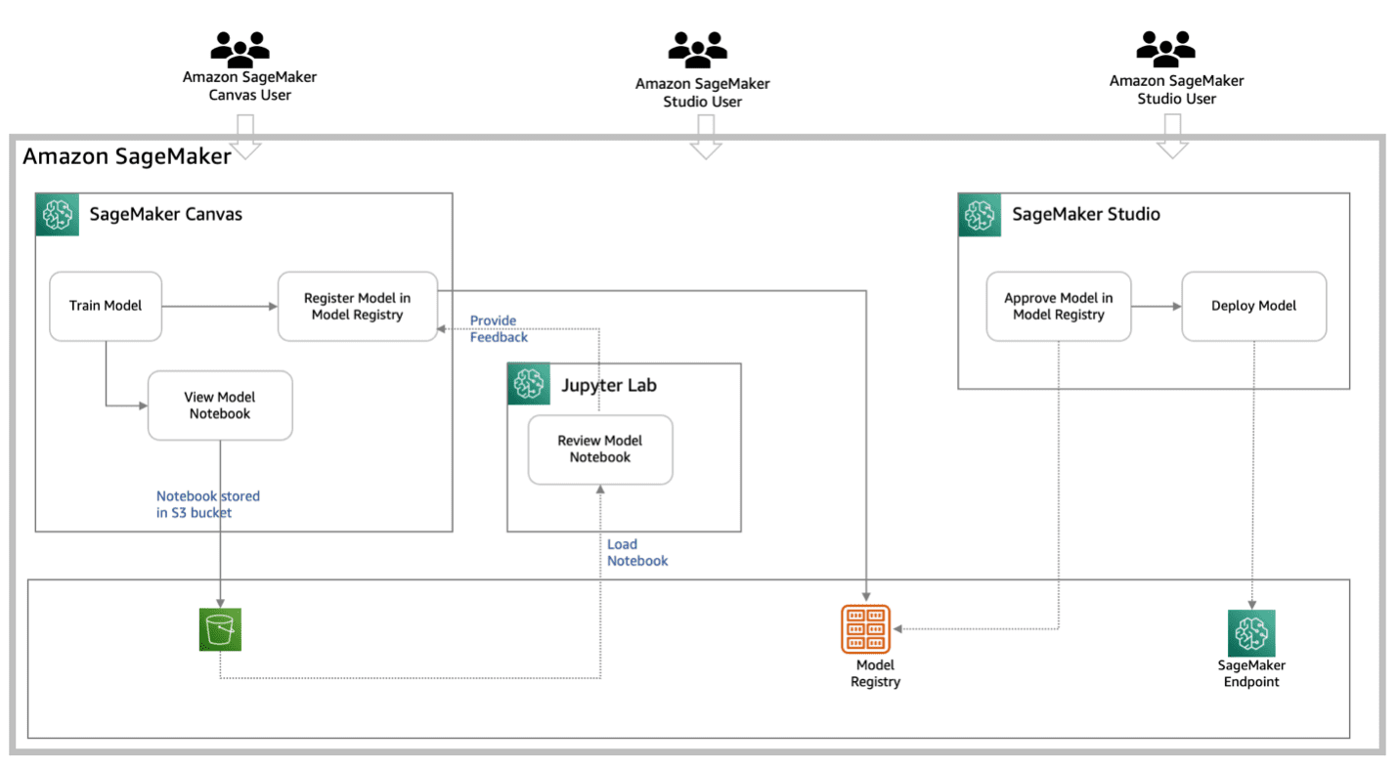This screenshot has height=767, width=1398.
Task: Click the SageMaker Endpoint icon
Action: point(1251,633)
